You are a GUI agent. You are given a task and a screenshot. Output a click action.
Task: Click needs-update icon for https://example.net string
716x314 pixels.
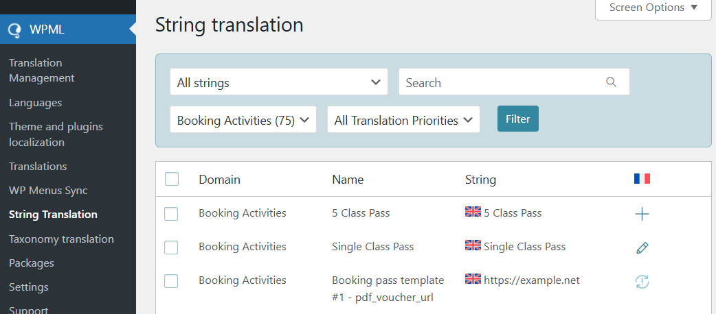[642, 282]
